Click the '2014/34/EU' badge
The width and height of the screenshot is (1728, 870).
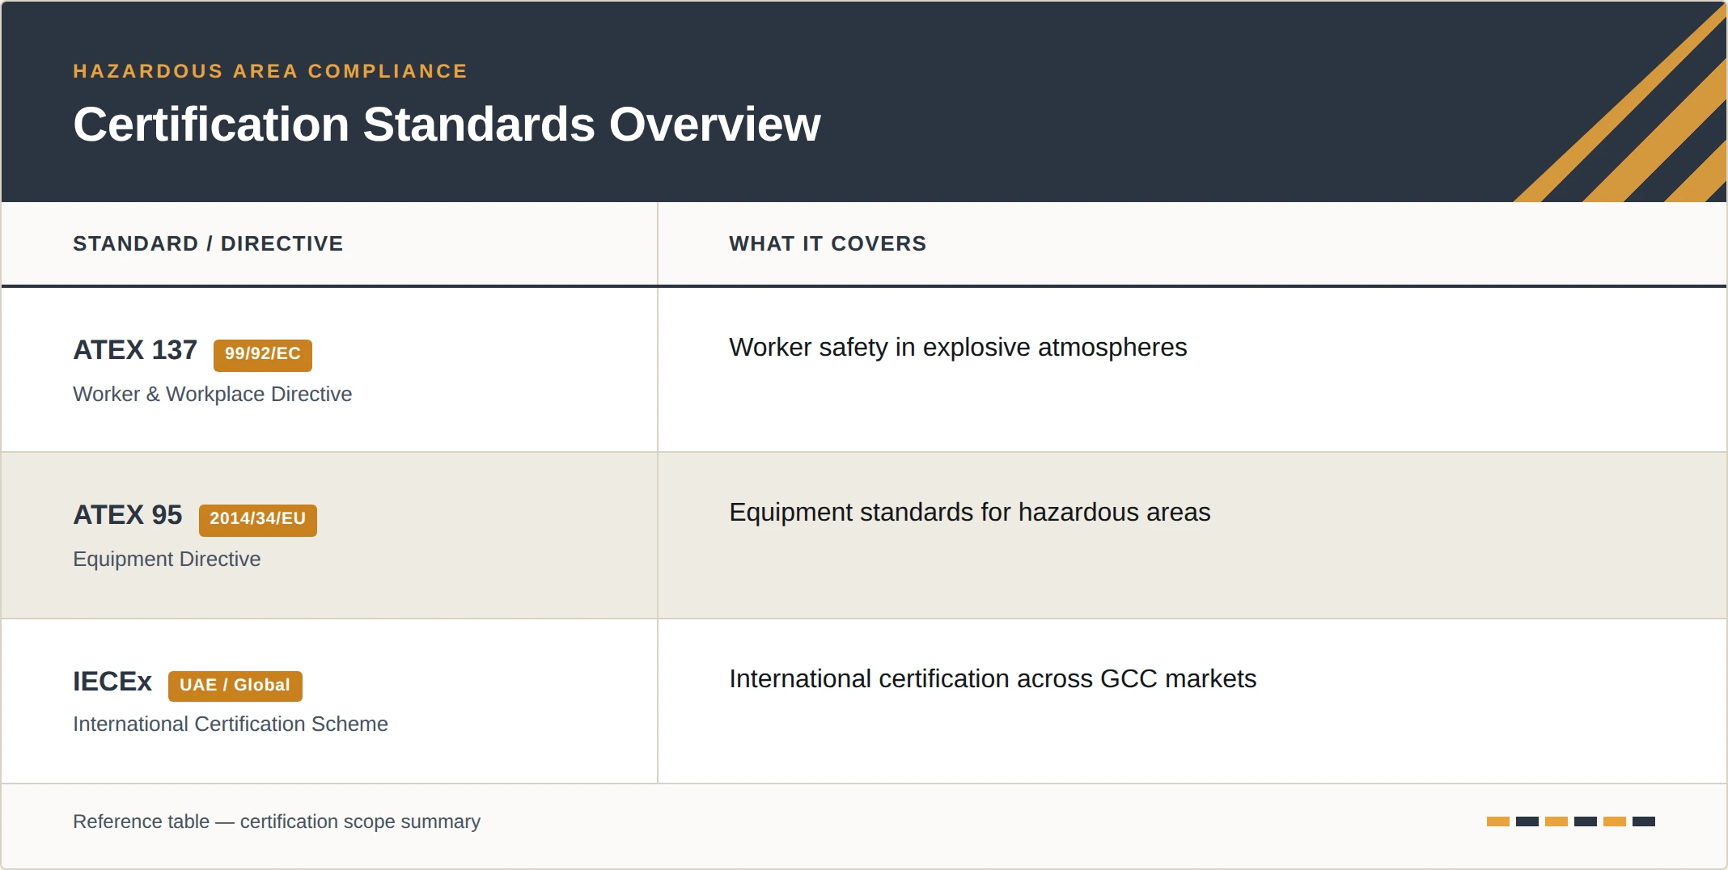pos(258,519)
